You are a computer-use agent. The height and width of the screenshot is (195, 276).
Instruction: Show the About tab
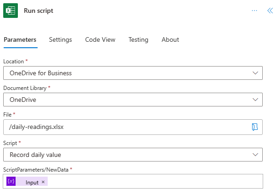coord(170,40)
